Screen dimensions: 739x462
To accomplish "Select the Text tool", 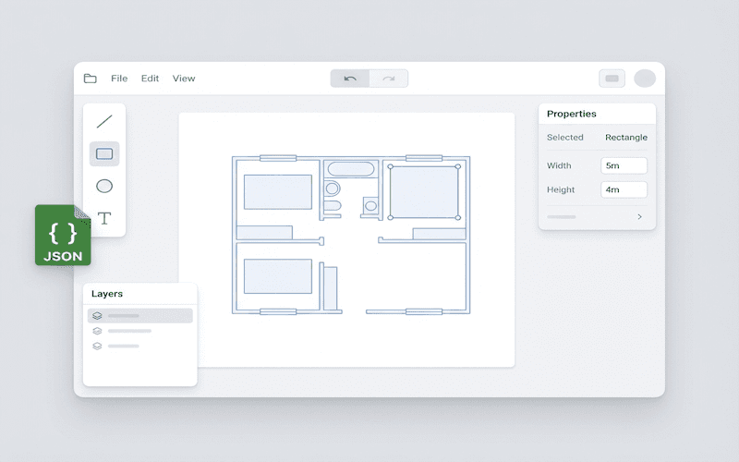I will tap(104, 218).
